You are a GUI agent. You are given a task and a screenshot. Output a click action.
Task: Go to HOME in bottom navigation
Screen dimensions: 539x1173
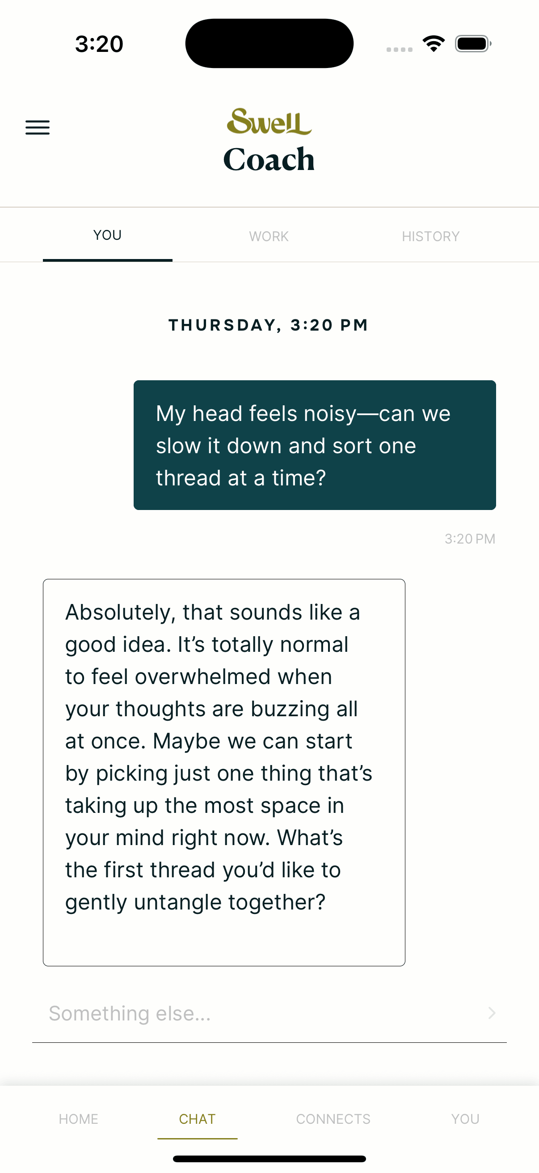coord(79,1119)
